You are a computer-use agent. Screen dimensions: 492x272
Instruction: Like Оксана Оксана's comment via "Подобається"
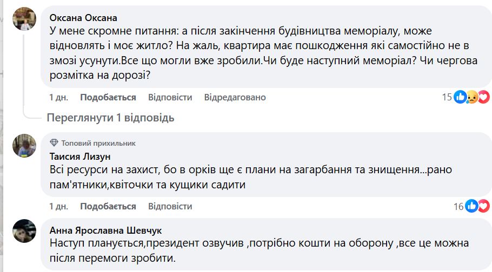108,97
